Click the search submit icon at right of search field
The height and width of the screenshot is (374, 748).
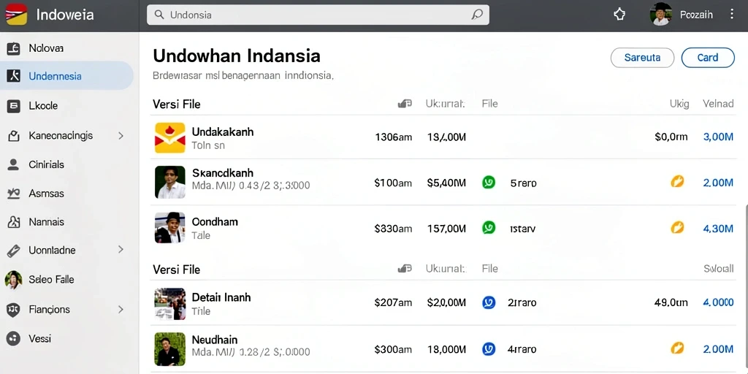[x=476, y=15]
